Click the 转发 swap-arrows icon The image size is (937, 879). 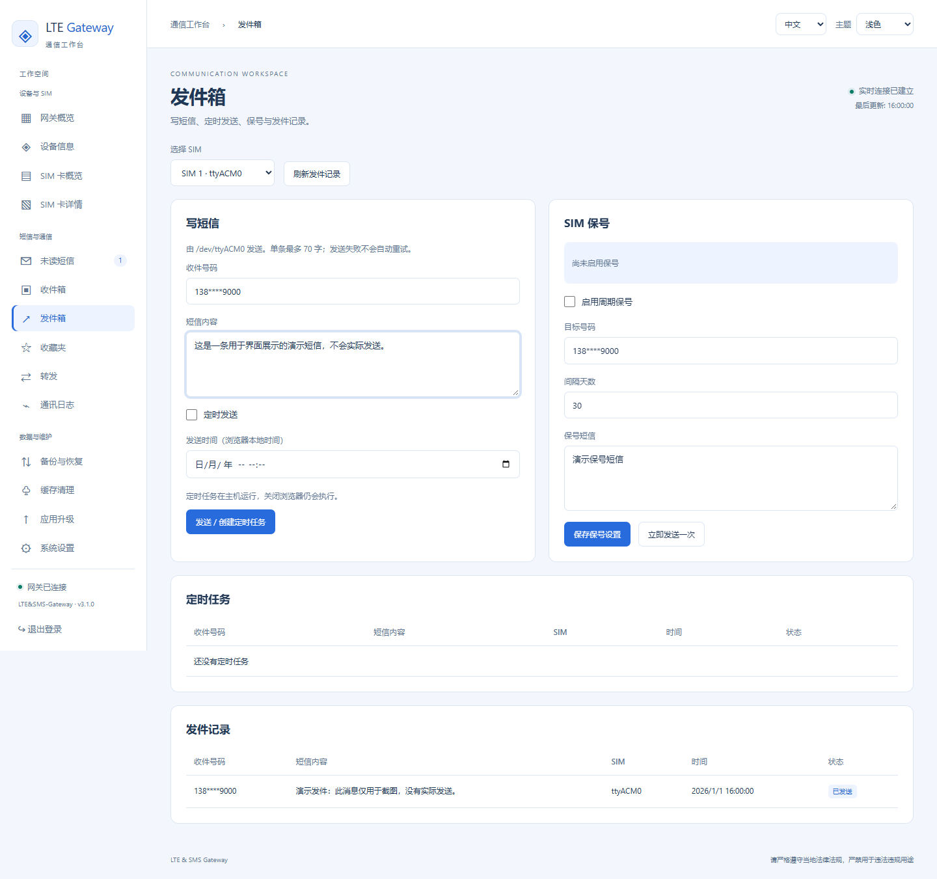click(26, 377)
